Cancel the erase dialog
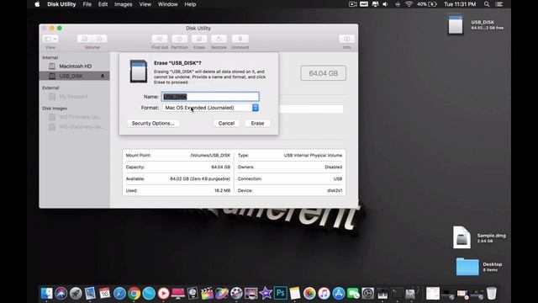The width and height of the screenshot is (538, 303). point(226,124)
